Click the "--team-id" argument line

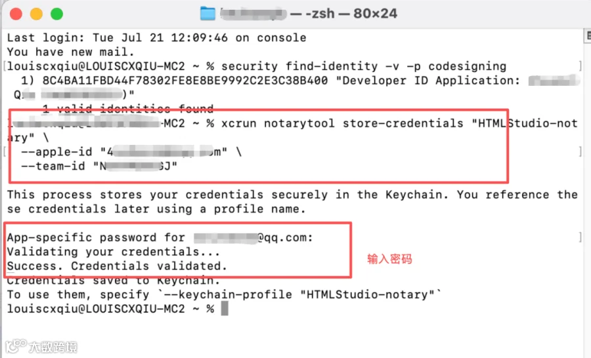click(x=99, y=166)
